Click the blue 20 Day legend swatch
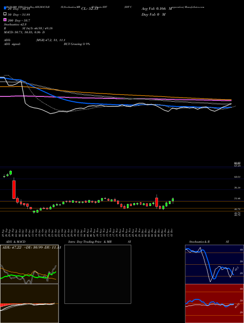The height and width of the screenshot is (323, 244). click(x=5, y=8)
